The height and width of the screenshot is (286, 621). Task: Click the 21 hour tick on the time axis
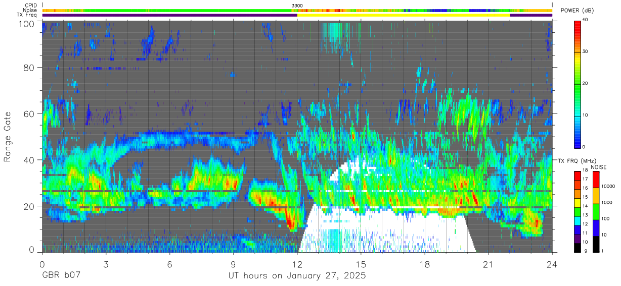489,264
